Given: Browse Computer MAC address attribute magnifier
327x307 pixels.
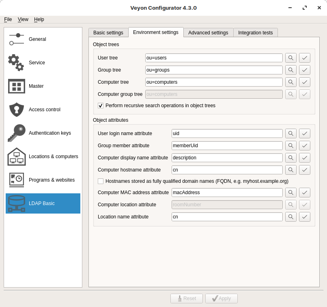Looking at the screenshot, I should 291,193.
